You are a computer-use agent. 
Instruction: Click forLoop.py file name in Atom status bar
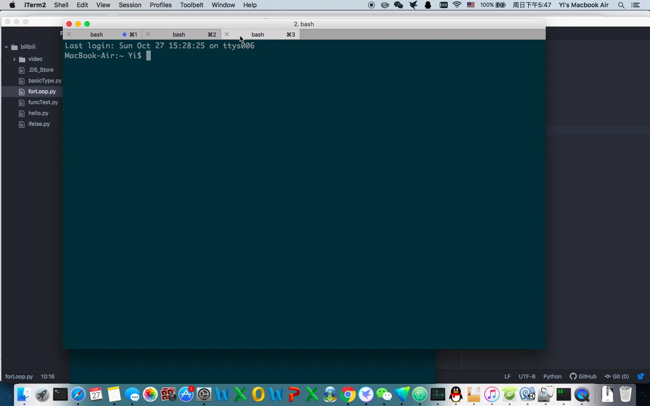[19, 376]
